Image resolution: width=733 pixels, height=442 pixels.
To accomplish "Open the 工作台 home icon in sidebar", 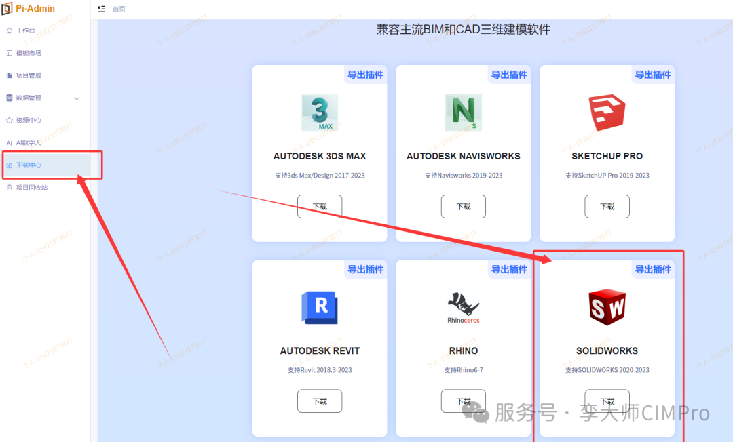I will point(10,31).
